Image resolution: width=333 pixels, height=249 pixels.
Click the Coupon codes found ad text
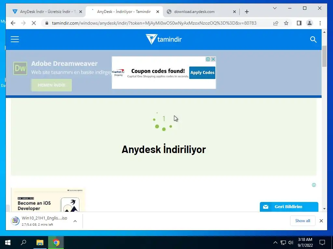(x=158, y=71)
